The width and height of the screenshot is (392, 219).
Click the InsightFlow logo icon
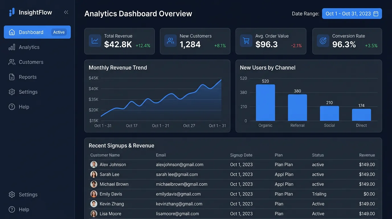(x=12, y=12)
